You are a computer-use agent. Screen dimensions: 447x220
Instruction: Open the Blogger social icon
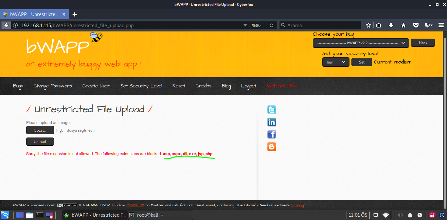click(x=272, y=147)
